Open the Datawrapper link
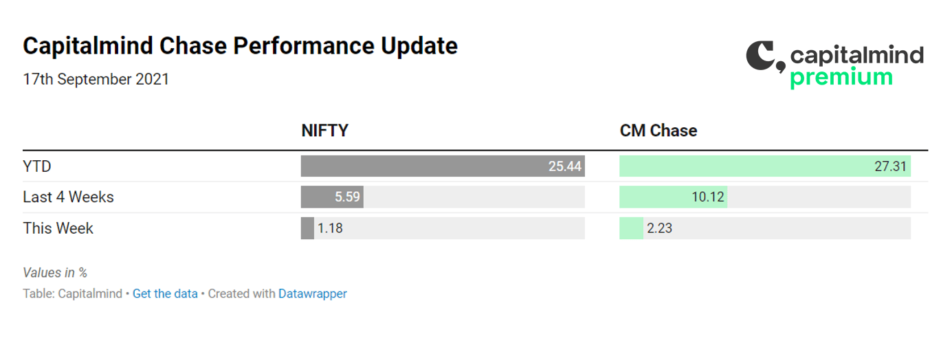This screenshot has height=341, width=941. (313, 294)
